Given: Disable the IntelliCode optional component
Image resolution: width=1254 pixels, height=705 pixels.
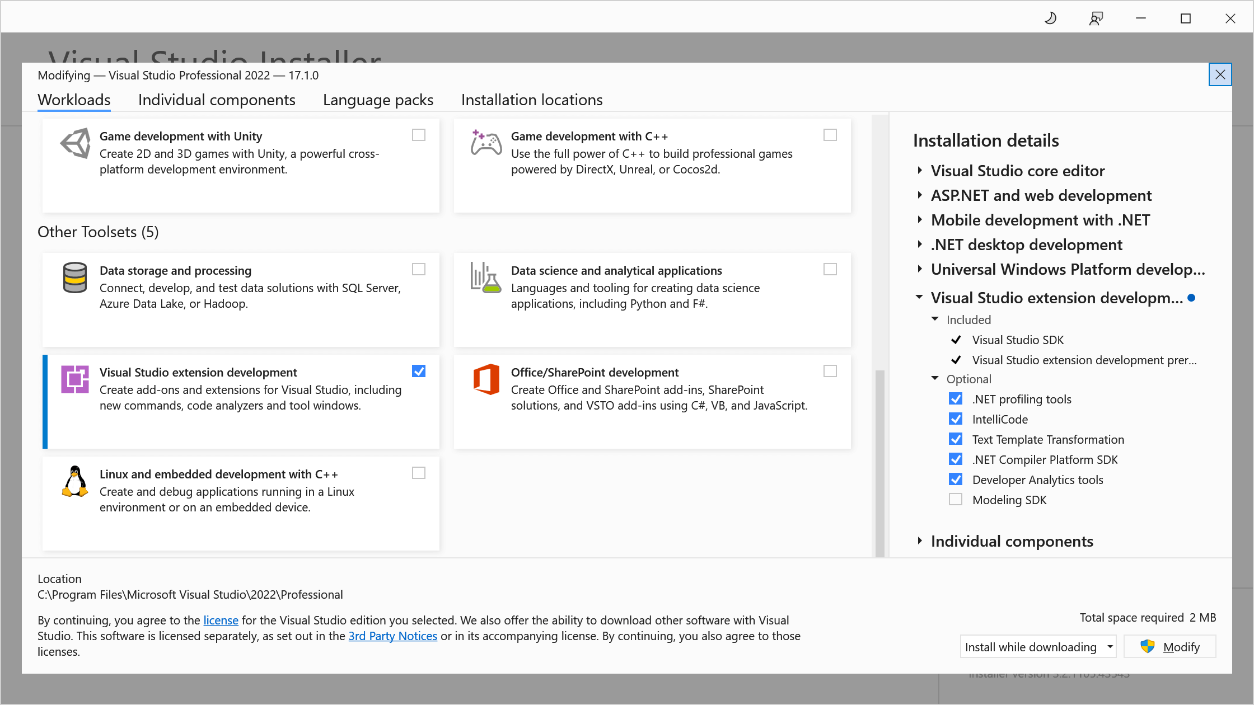Looking at the screenshot, I should click(956, 419).
